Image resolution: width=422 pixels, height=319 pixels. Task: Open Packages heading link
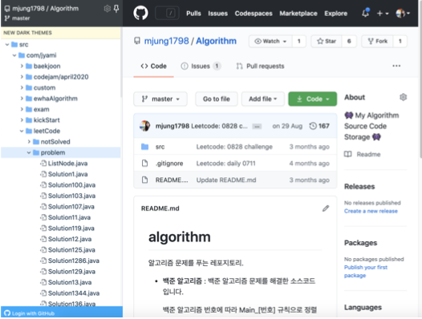coord(361,243)
